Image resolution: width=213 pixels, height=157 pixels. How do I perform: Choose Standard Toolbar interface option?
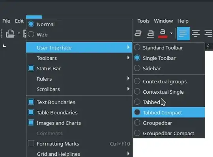click(168, 48)
